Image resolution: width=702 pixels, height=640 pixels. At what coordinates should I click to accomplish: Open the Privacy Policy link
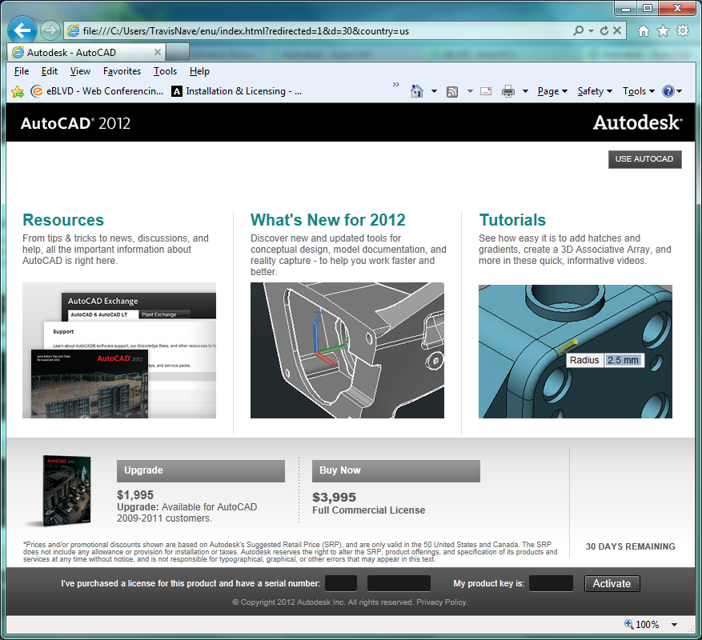(x=442, y=602)
